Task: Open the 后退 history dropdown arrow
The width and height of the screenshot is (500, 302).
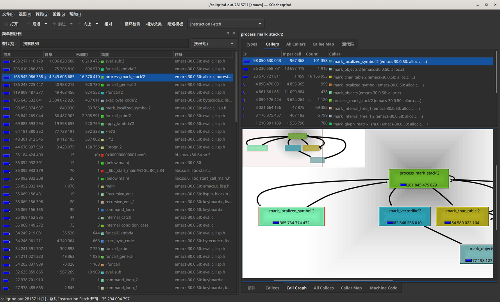Action: (x=46, y=24)
